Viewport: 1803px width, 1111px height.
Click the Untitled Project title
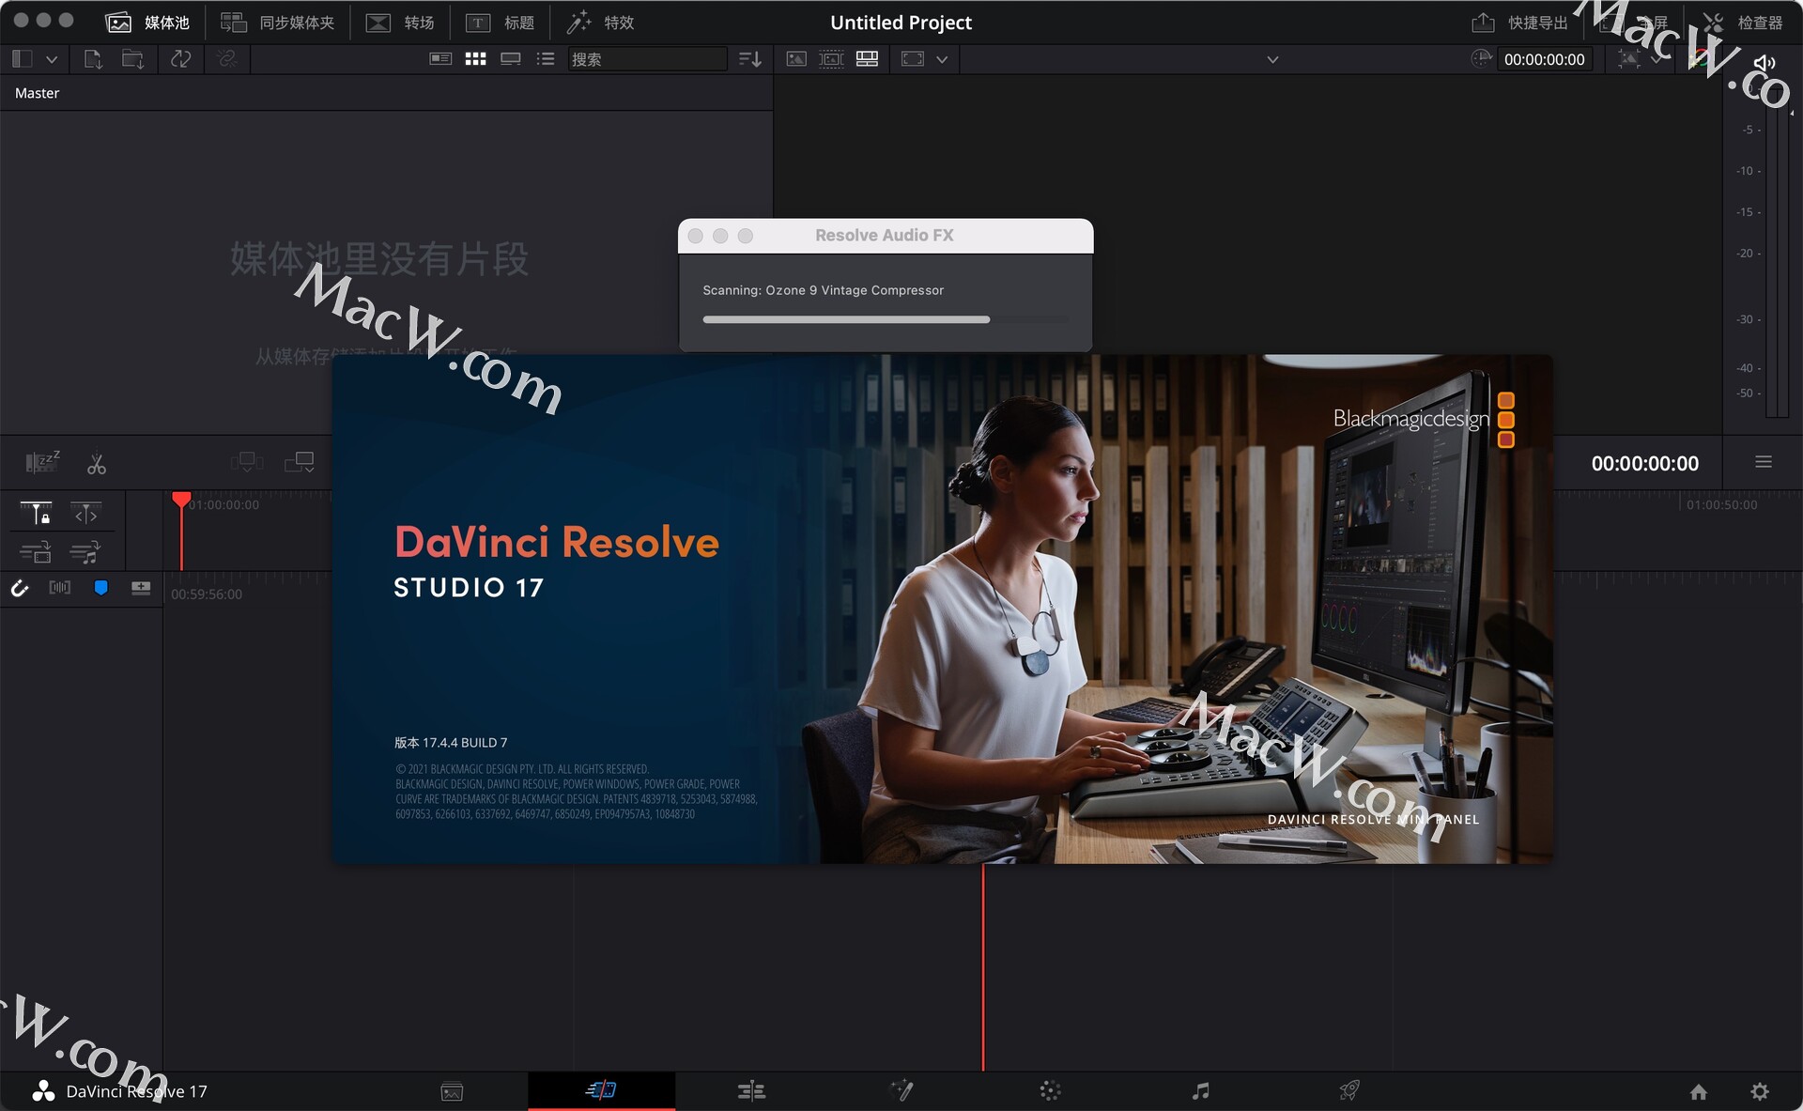pos(901,23)
